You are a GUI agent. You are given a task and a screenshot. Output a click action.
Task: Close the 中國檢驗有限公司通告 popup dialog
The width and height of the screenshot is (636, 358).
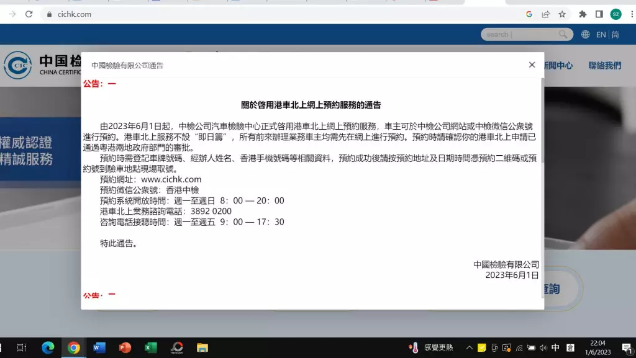pyautogui.click(x=532, y=65)
